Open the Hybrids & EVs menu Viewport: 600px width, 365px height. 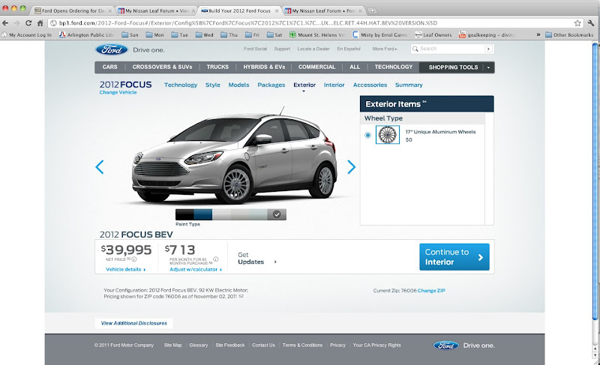pos(264,67)
